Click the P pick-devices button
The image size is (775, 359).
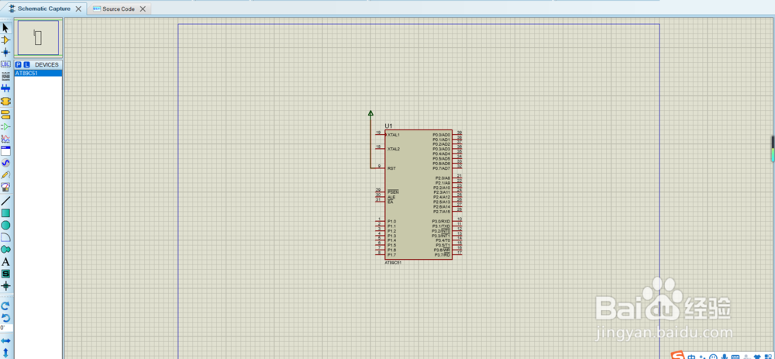click(x=19, y=65)
